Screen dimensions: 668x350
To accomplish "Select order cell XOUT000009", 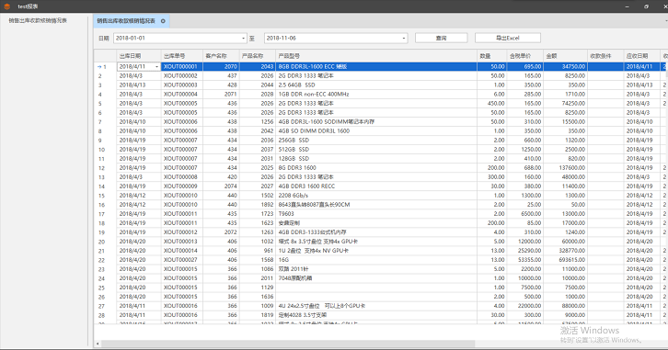I will [182, 186].
